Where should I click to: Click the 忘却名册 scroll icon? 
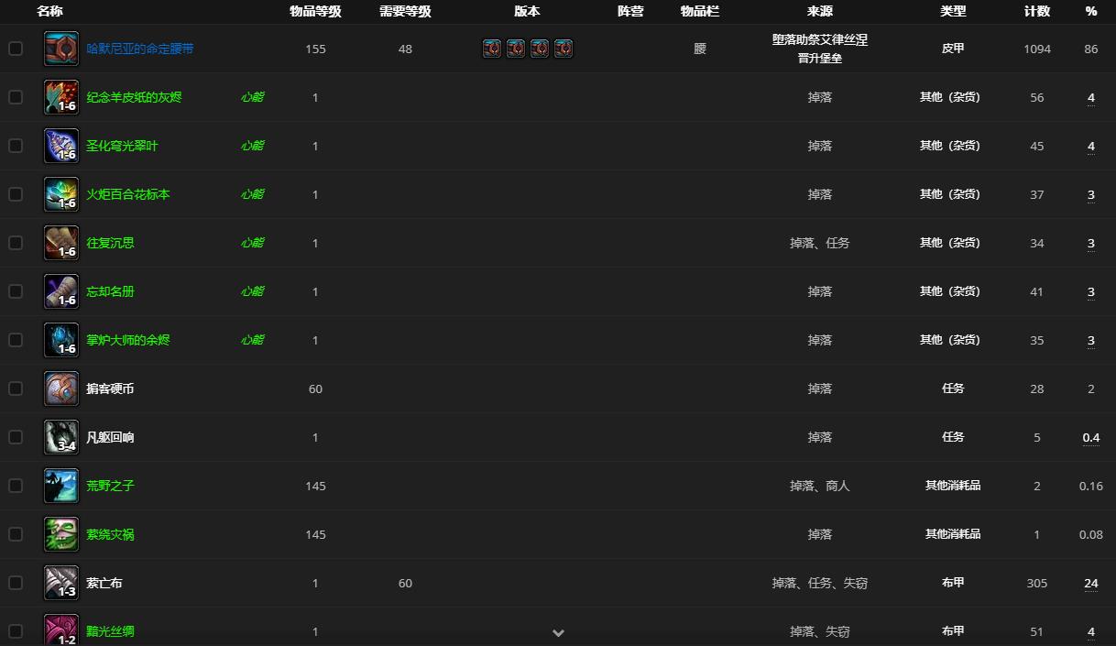click(x=61, y=291)
